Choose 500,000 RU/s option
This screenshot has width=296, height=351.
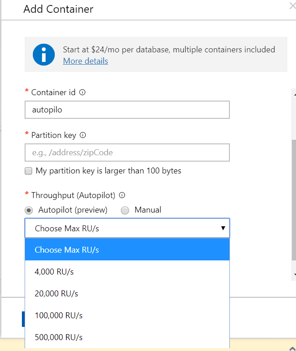pos(127,337)
